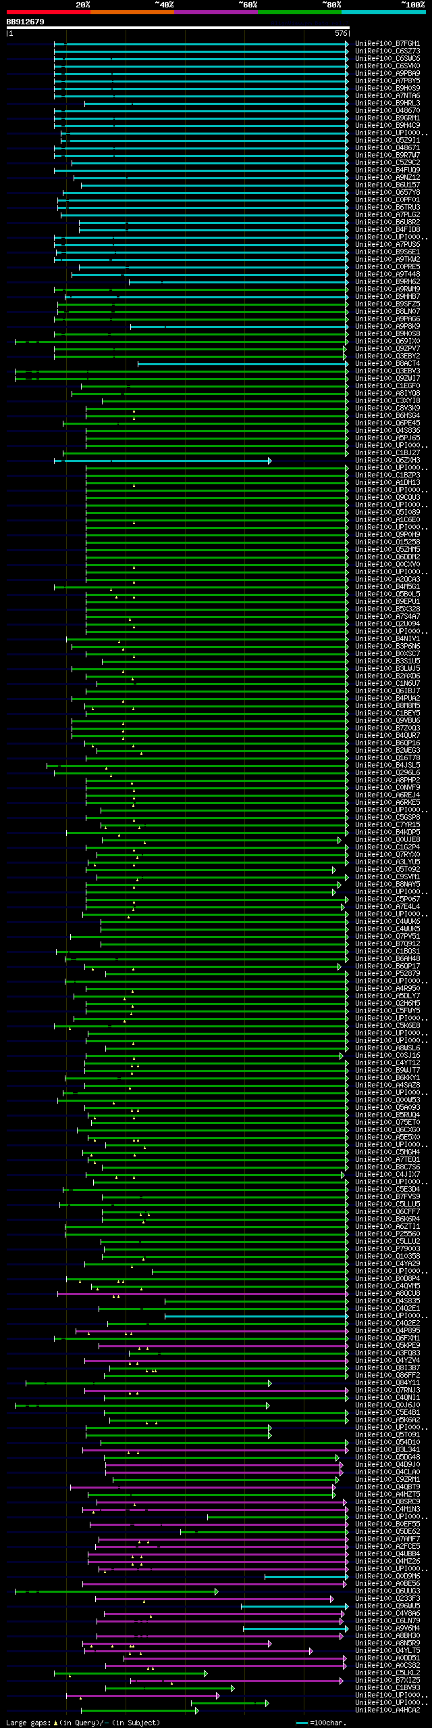Select label UniRef100_Q5T091
432x1728 pixels.
(x=387, y=1434)
